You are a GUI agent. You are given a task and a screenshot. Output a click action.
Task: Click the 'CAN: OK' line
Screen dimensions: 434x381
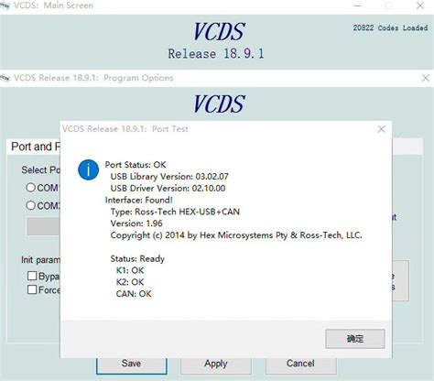click(134, 294)
